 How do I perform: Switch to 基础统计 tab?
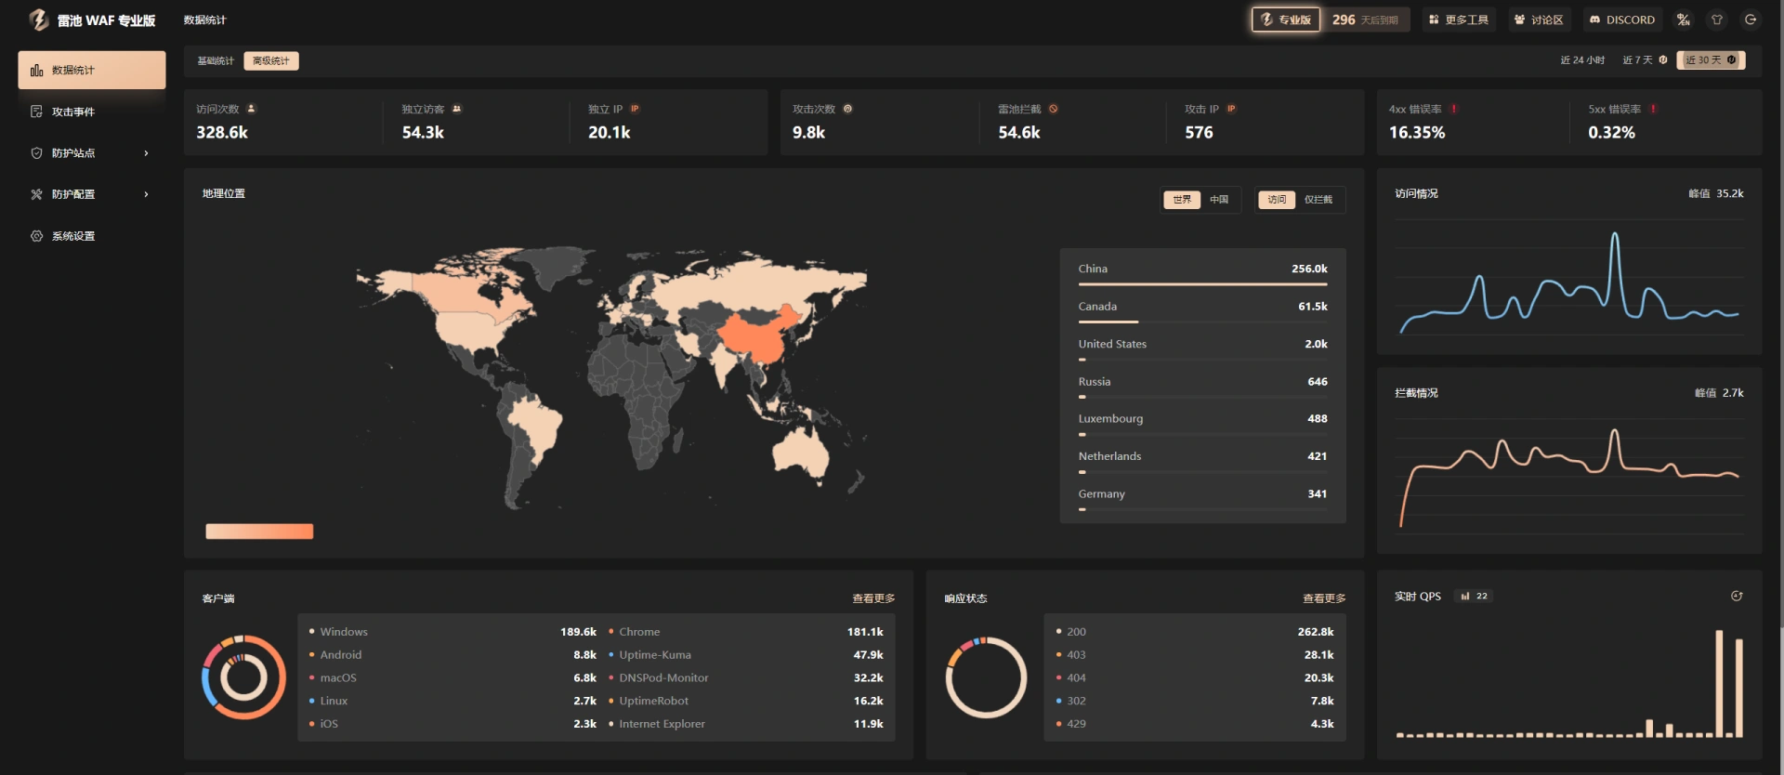216,60
